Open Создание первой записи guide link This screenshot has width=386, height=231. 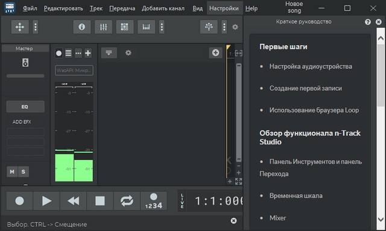coord(306,88)
